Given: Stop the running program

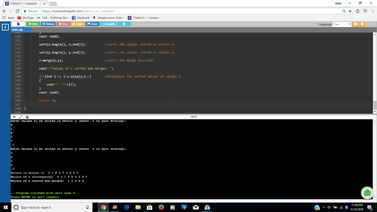Looking at the screenshot, I should pyautogui.click(x=63, y=24).
